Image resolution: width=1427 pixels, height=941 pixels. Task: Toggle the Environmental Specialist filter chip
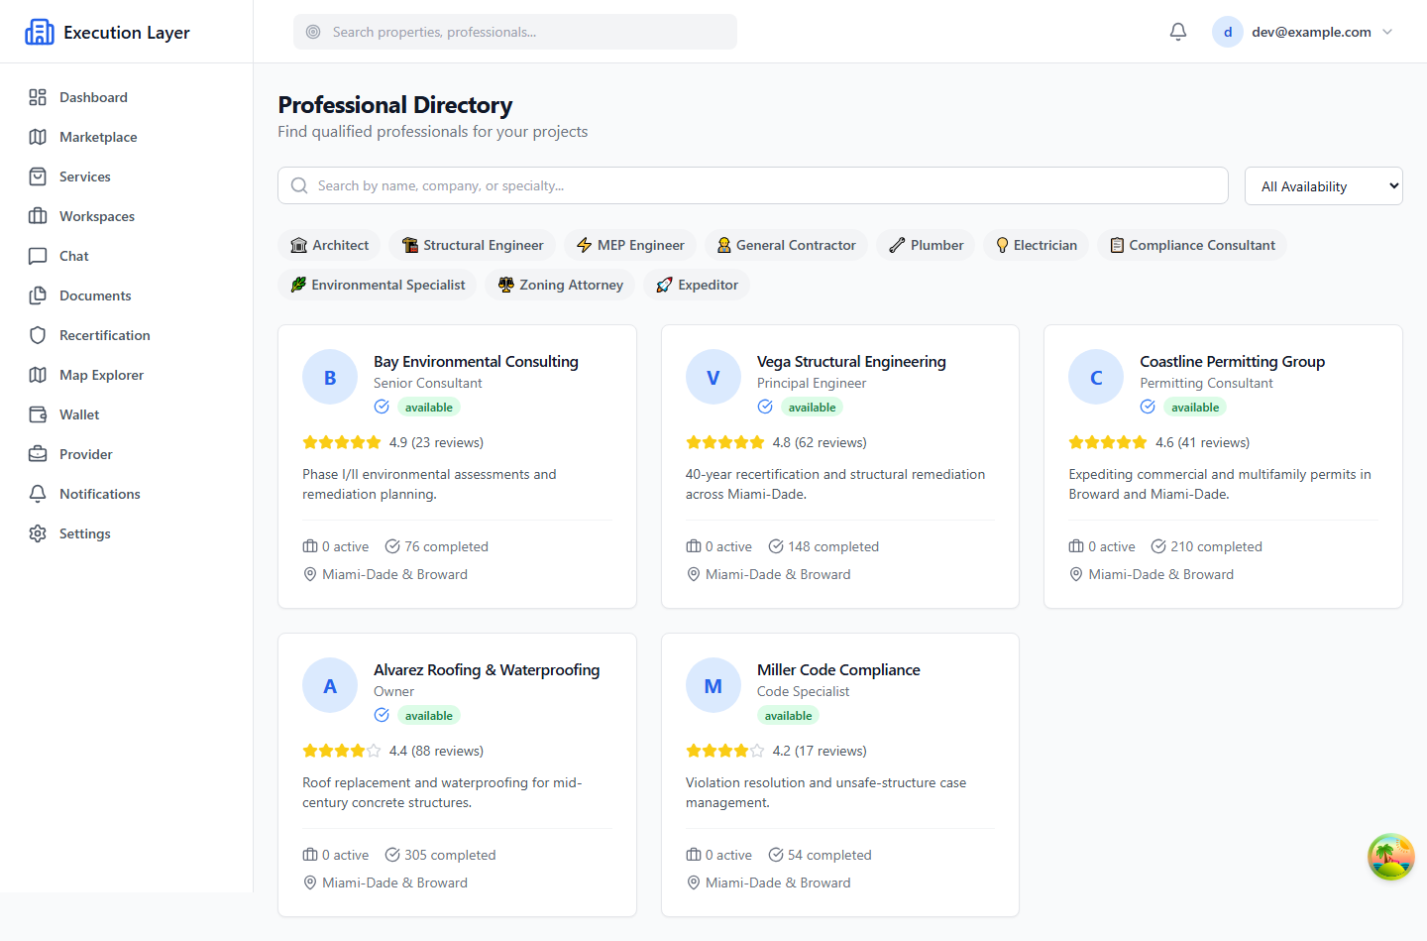pos(378,285)
